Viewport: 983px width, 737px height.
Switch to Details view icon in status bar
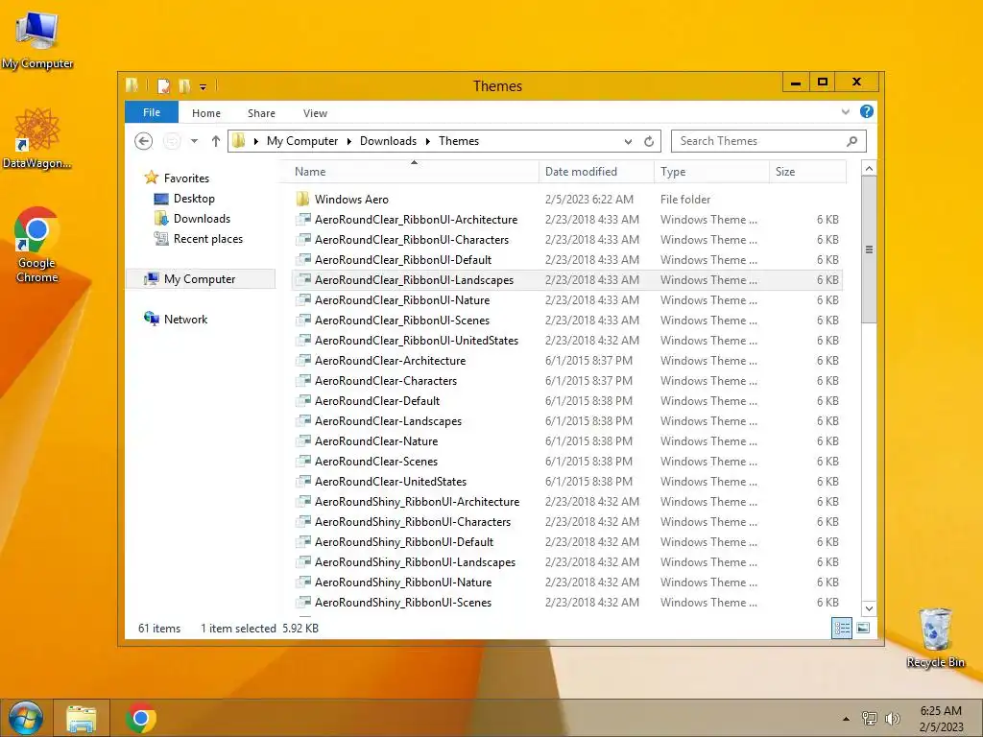click(841, 628)
